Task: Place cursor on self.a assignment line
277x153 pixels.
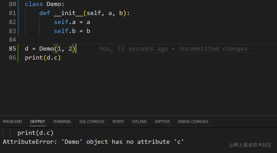Action: pos(72,22)
